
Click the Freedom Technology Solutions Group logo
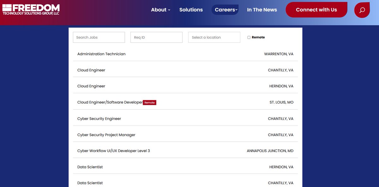coord(31,9)
